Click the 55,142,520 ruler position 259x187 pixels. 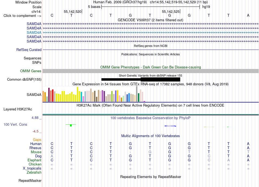(73, 11)
